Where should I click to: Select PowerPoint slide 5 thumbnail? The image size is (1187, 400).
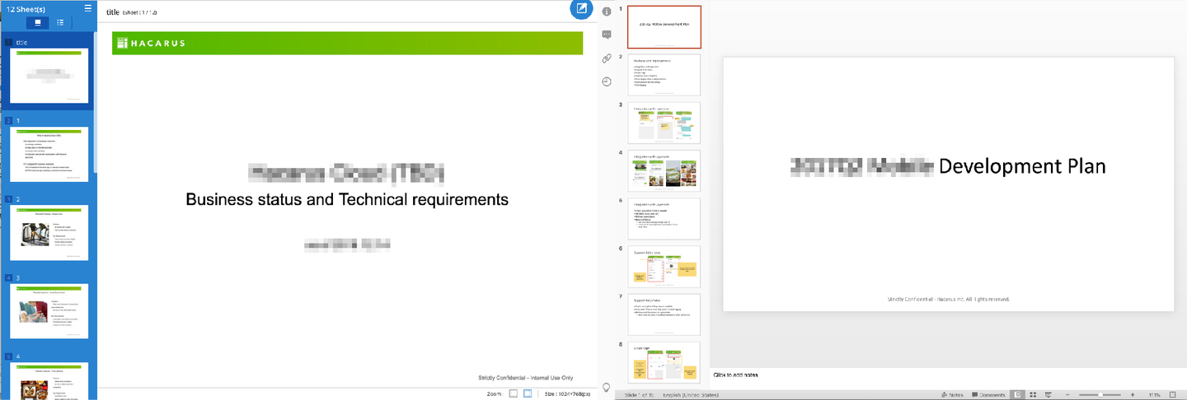[x=664, y=218]
